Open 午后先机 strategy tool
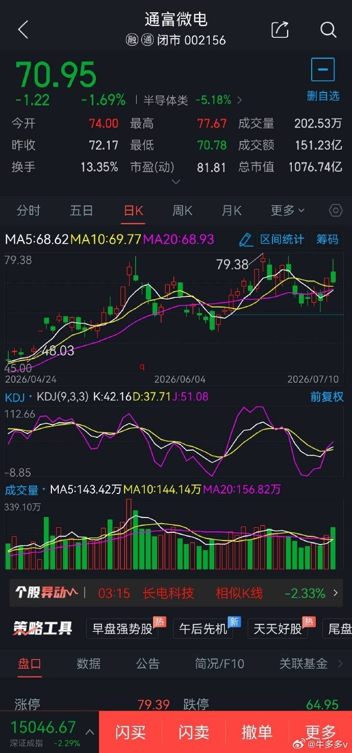The height and width of the screenshot is (753, 352). tap(203, 628)
